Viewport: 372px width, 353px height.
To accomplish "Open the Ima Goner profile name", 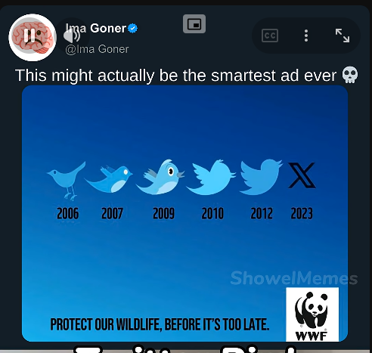I will 96,28.
